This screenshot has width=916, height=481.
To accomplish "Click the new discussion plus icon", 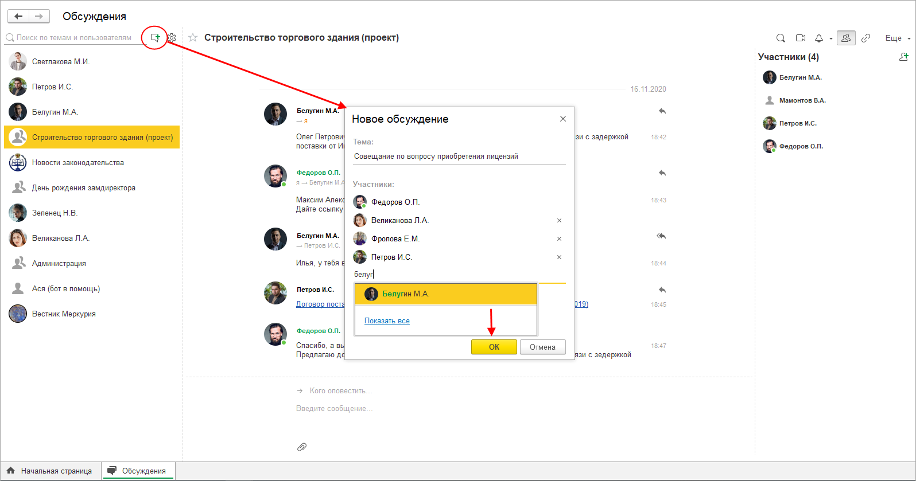I will [155, 38].
